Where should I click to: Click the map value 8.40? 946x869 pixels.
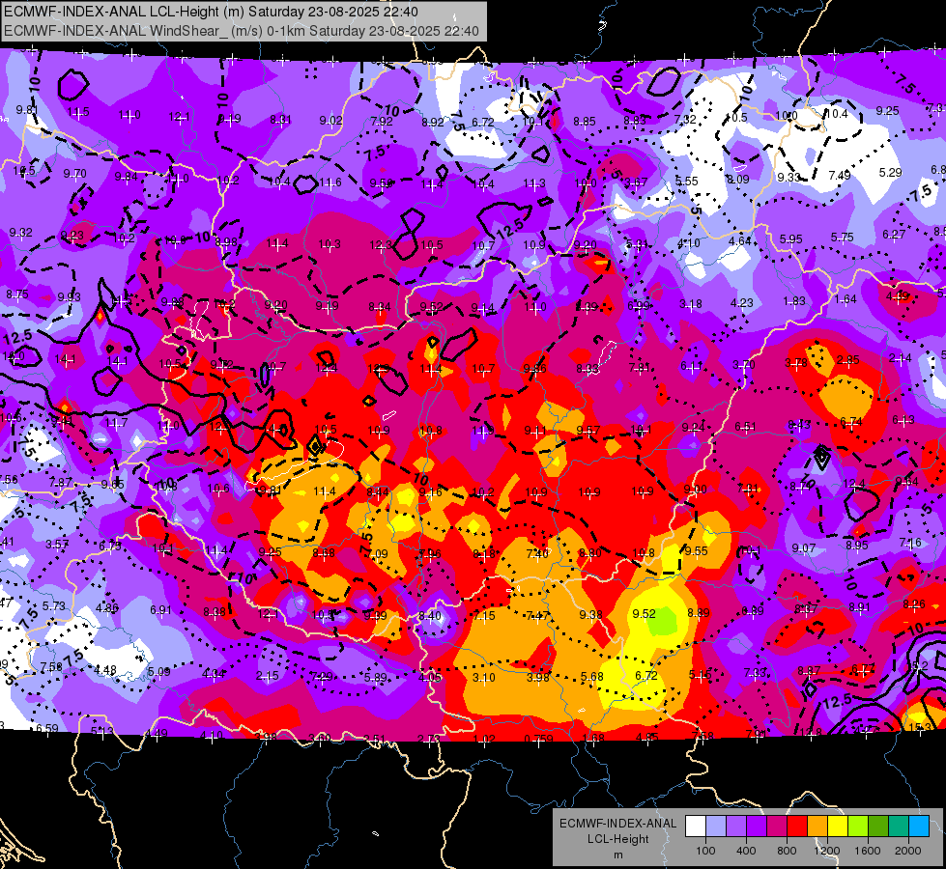click(430, 616)
